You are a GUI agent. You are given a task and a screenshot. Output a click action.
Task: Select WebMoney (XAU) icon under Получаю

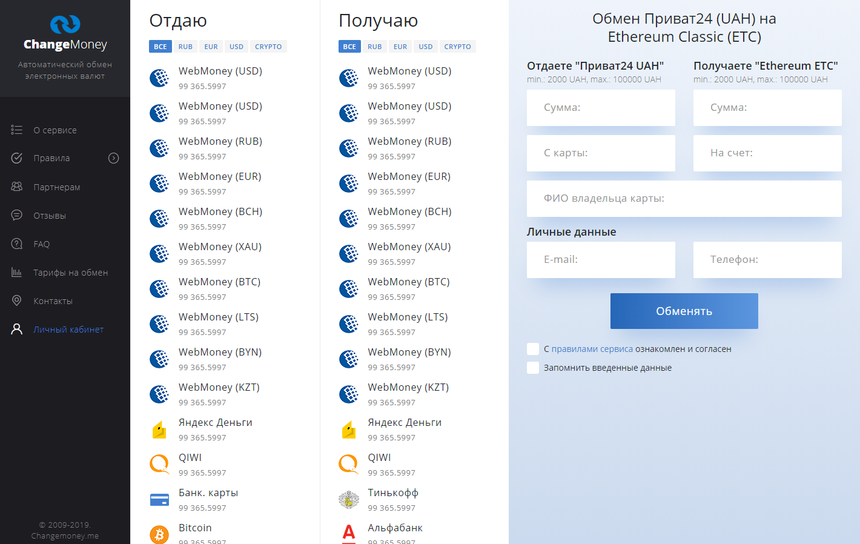click(x=349, y=254)
